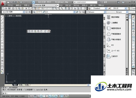The width and height of the screenshot is (136, 98).
Task: Select the Rotate tool in Modify toolbar
Action: (x=133, y=34)
